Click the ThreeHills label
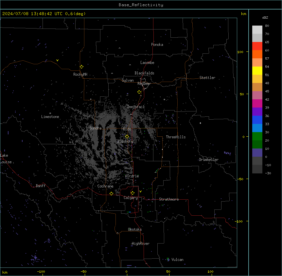 click(176, 137)
